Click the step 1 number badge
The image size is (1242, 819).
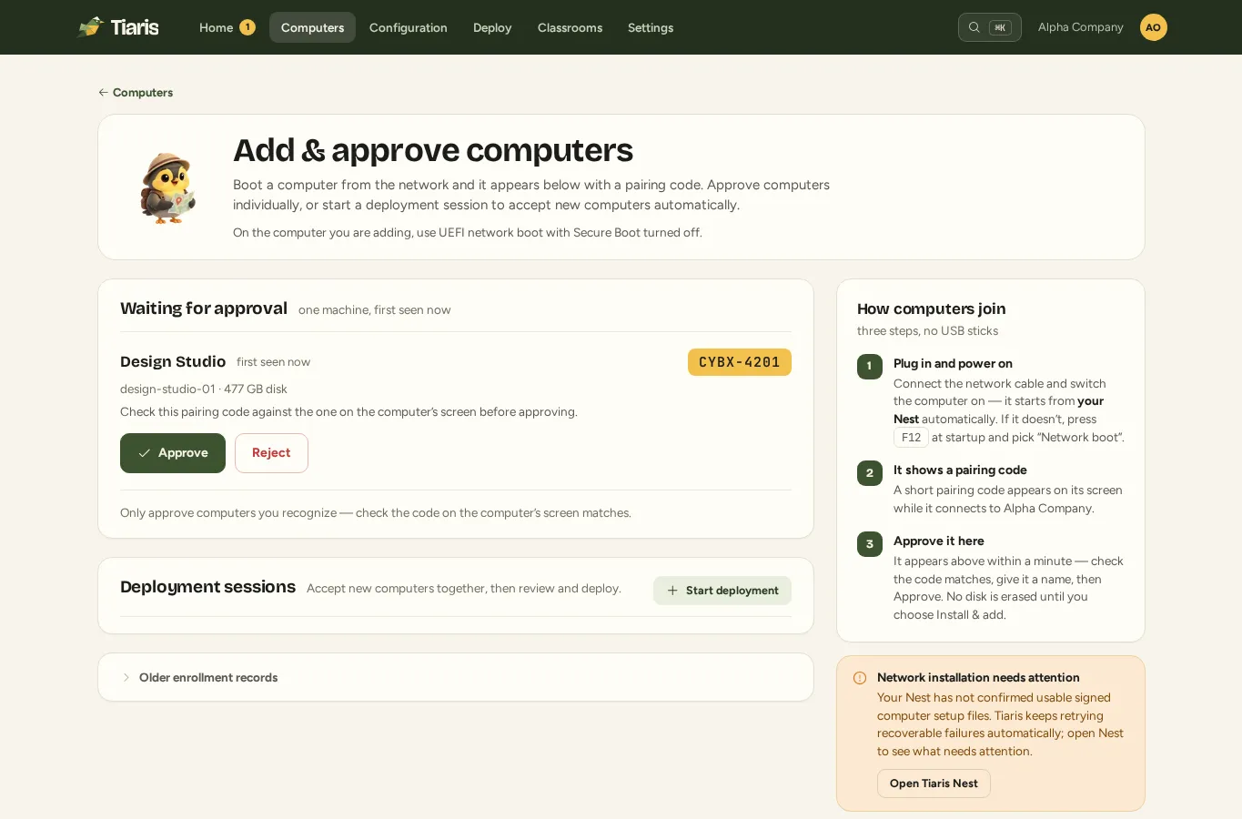coord(870,366)
